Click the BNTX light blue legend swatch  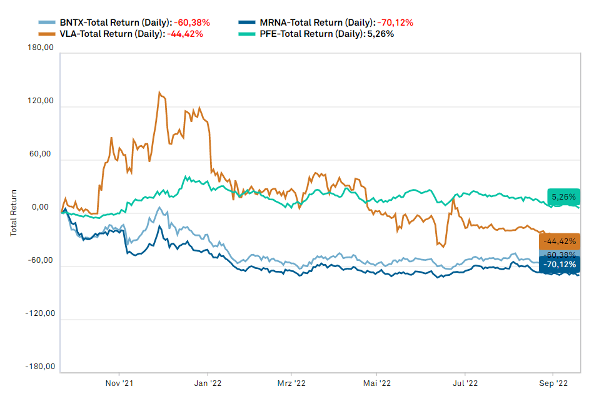pyautogui.click(x=47, y=23)
